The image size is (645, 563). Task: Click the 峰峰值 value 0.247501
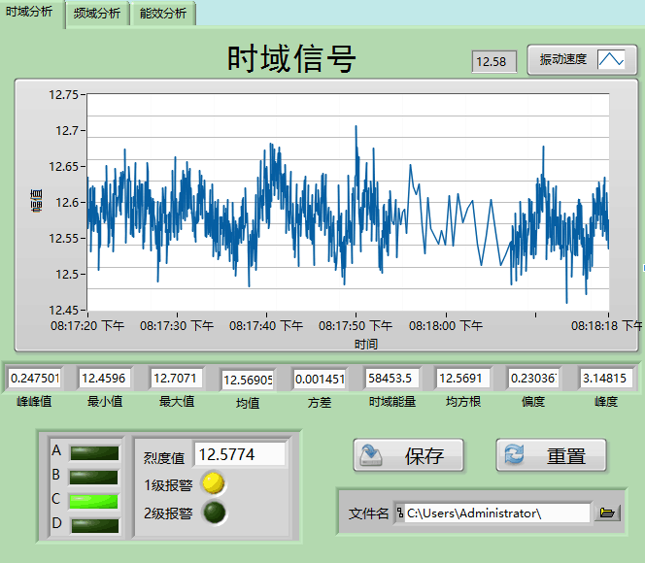pos(35,378)
